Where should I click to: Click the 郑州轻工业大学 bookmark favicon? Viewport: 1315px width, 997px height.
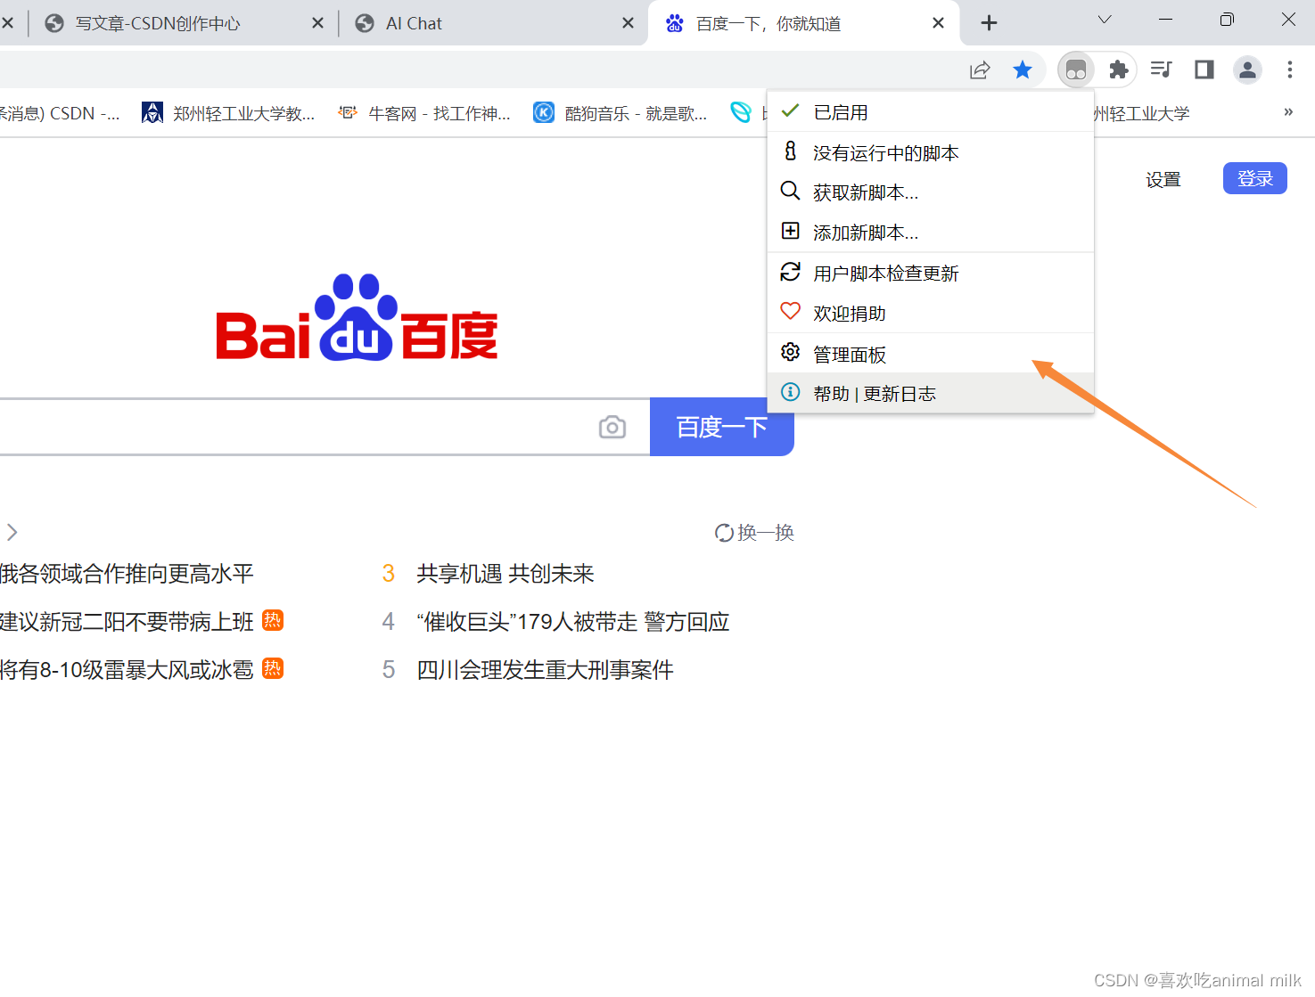pyautogui.click(x=152, y=112)
